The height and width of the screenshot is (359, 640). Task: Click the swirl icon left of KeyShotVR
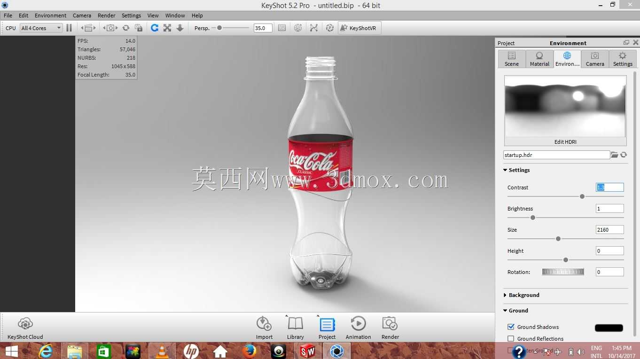click(x=330, y=28)
